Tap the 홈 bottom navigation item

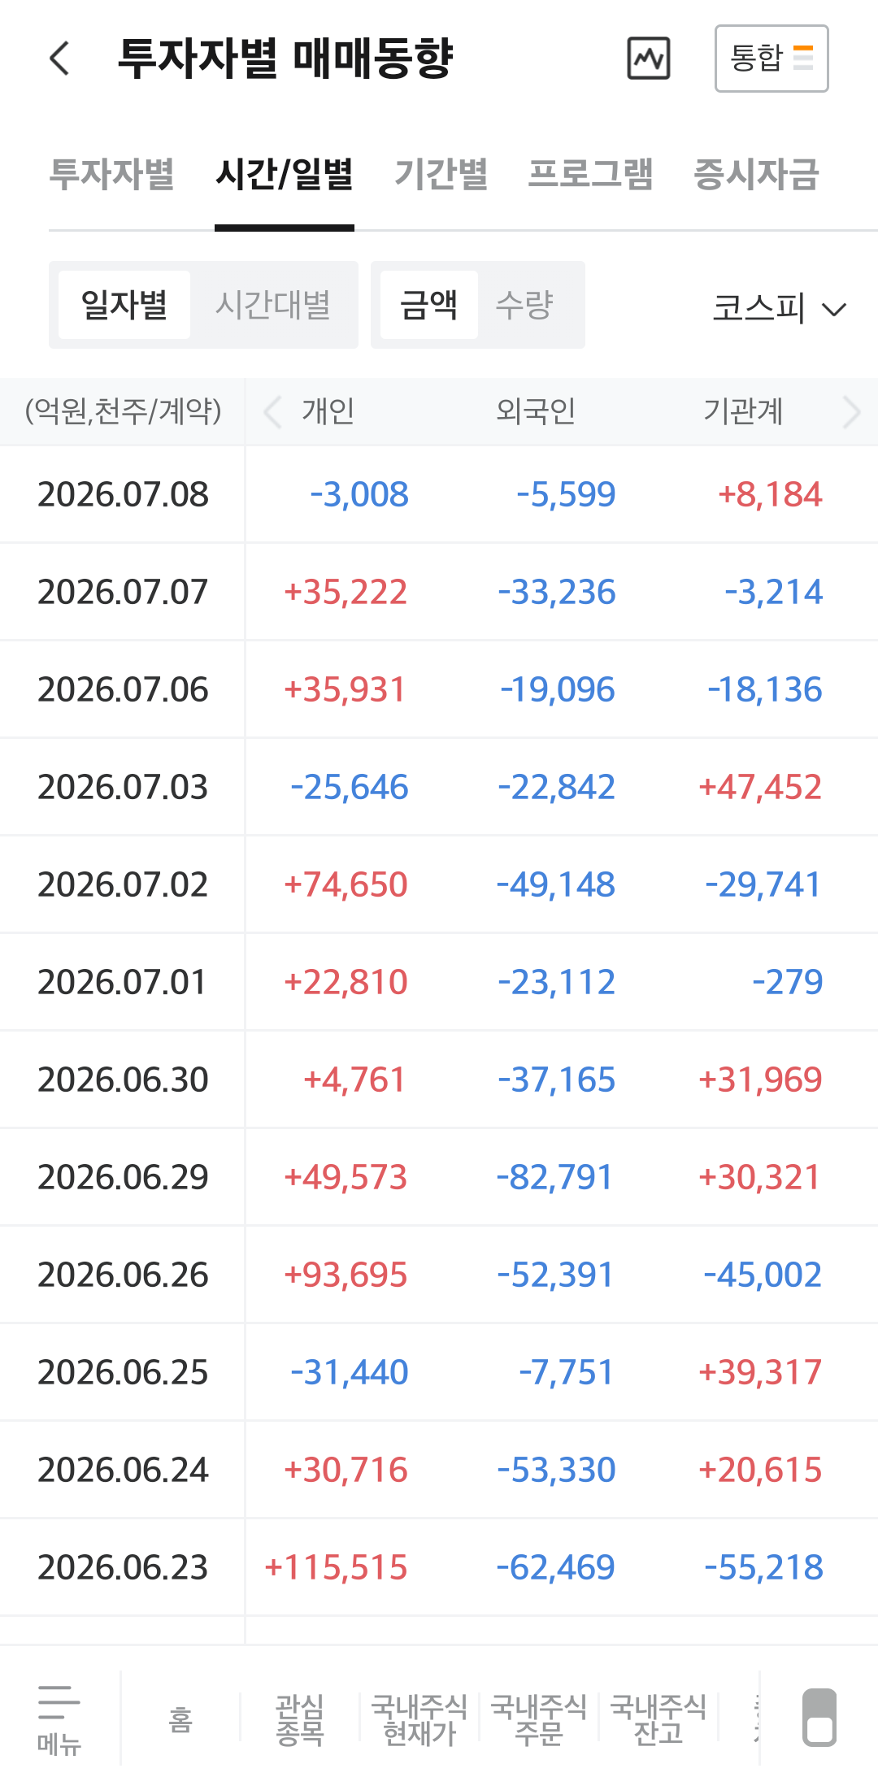180,1719
